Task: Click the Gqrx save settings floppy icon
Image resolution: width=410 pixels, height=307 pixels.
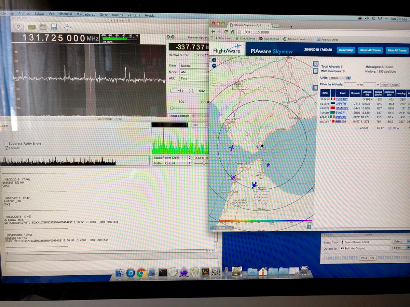Action: point(54,27)
